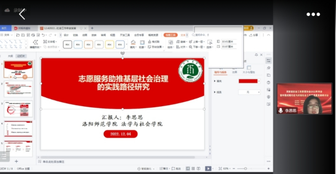Click the 首页 home tab
The width and height of the screenshot is (336, 174).
tap(4, 28)
